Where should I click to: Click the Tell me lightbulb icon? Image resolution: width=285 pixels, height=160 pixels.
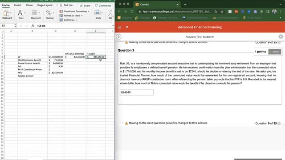tap(61, 5)
